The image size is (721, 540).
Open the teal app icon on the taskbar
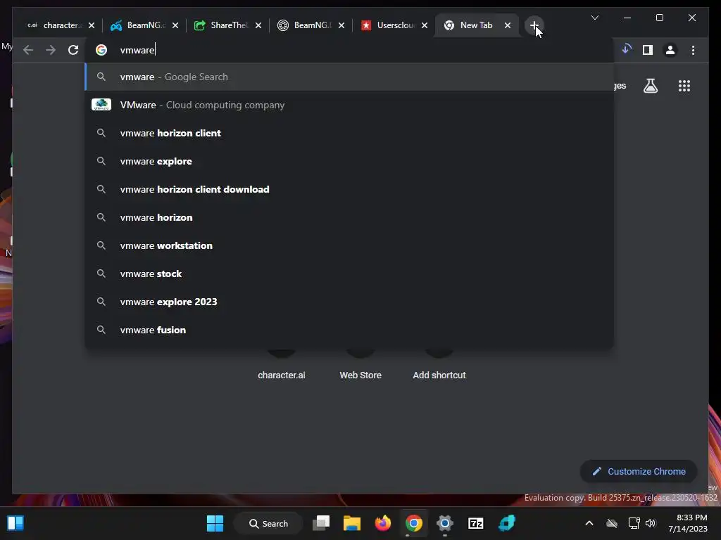tap(507, 523)
